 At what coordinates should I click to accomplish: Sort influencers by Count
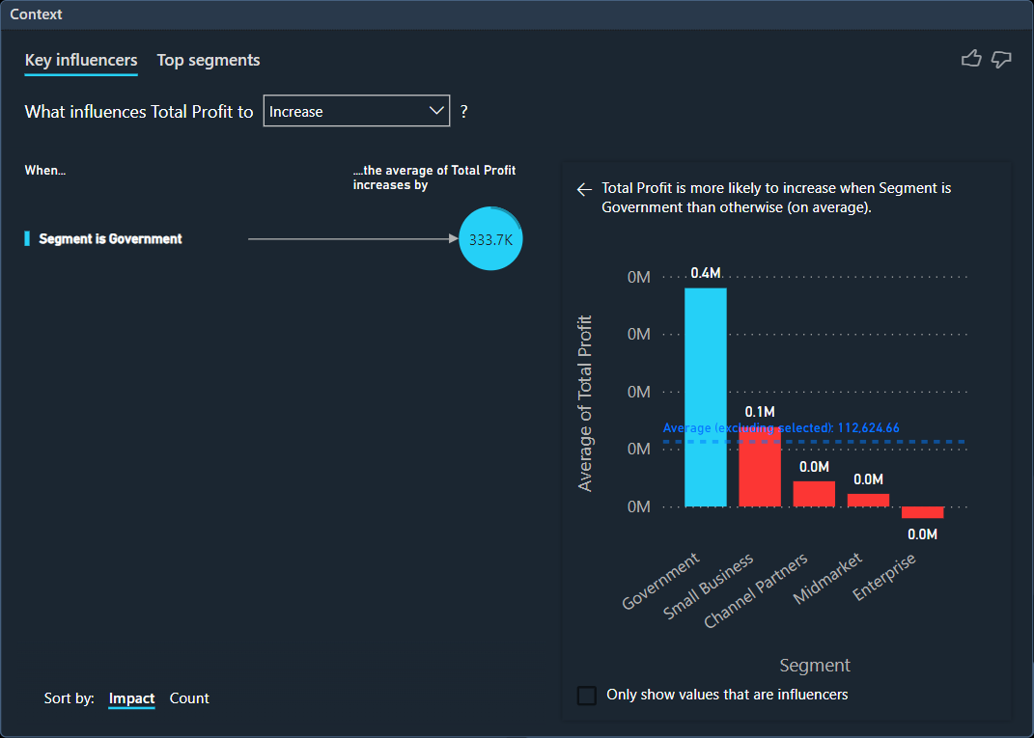tap(189, 698)
